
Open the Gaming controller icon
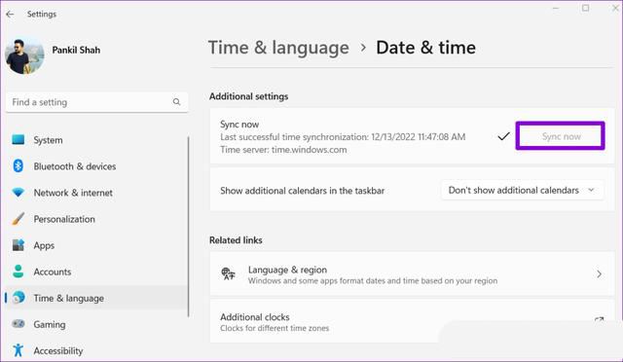pyautogui.click(x=18, y=324)
